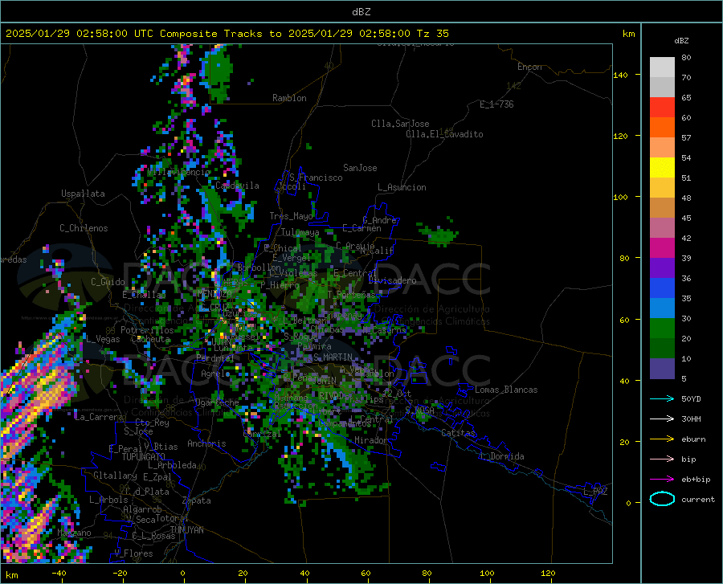Viewport: 723px width, 584px height.
Task: Click the 140 tick on vertical km axis
Action: (621, 75)
